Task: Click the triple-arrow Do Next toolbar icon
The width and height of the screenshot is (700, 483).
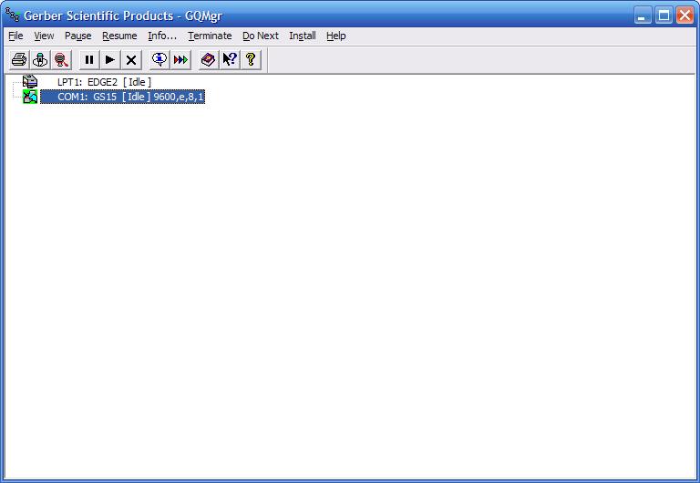Action: click(180, 59)
